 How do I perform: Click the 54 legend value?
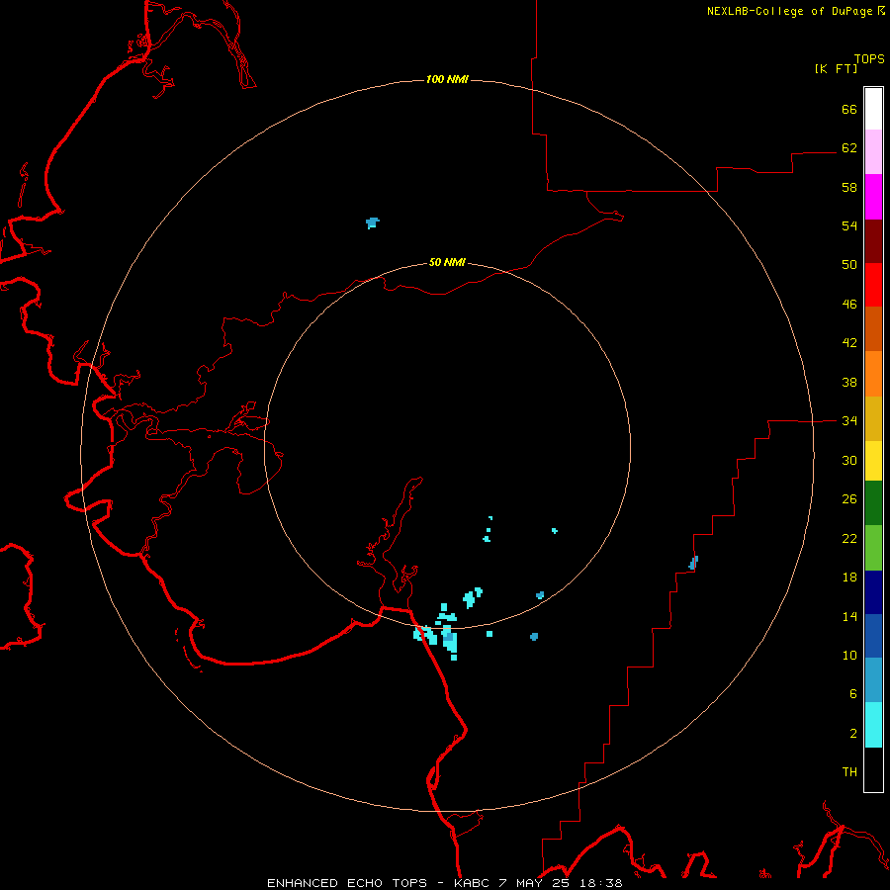click(849, 225)
